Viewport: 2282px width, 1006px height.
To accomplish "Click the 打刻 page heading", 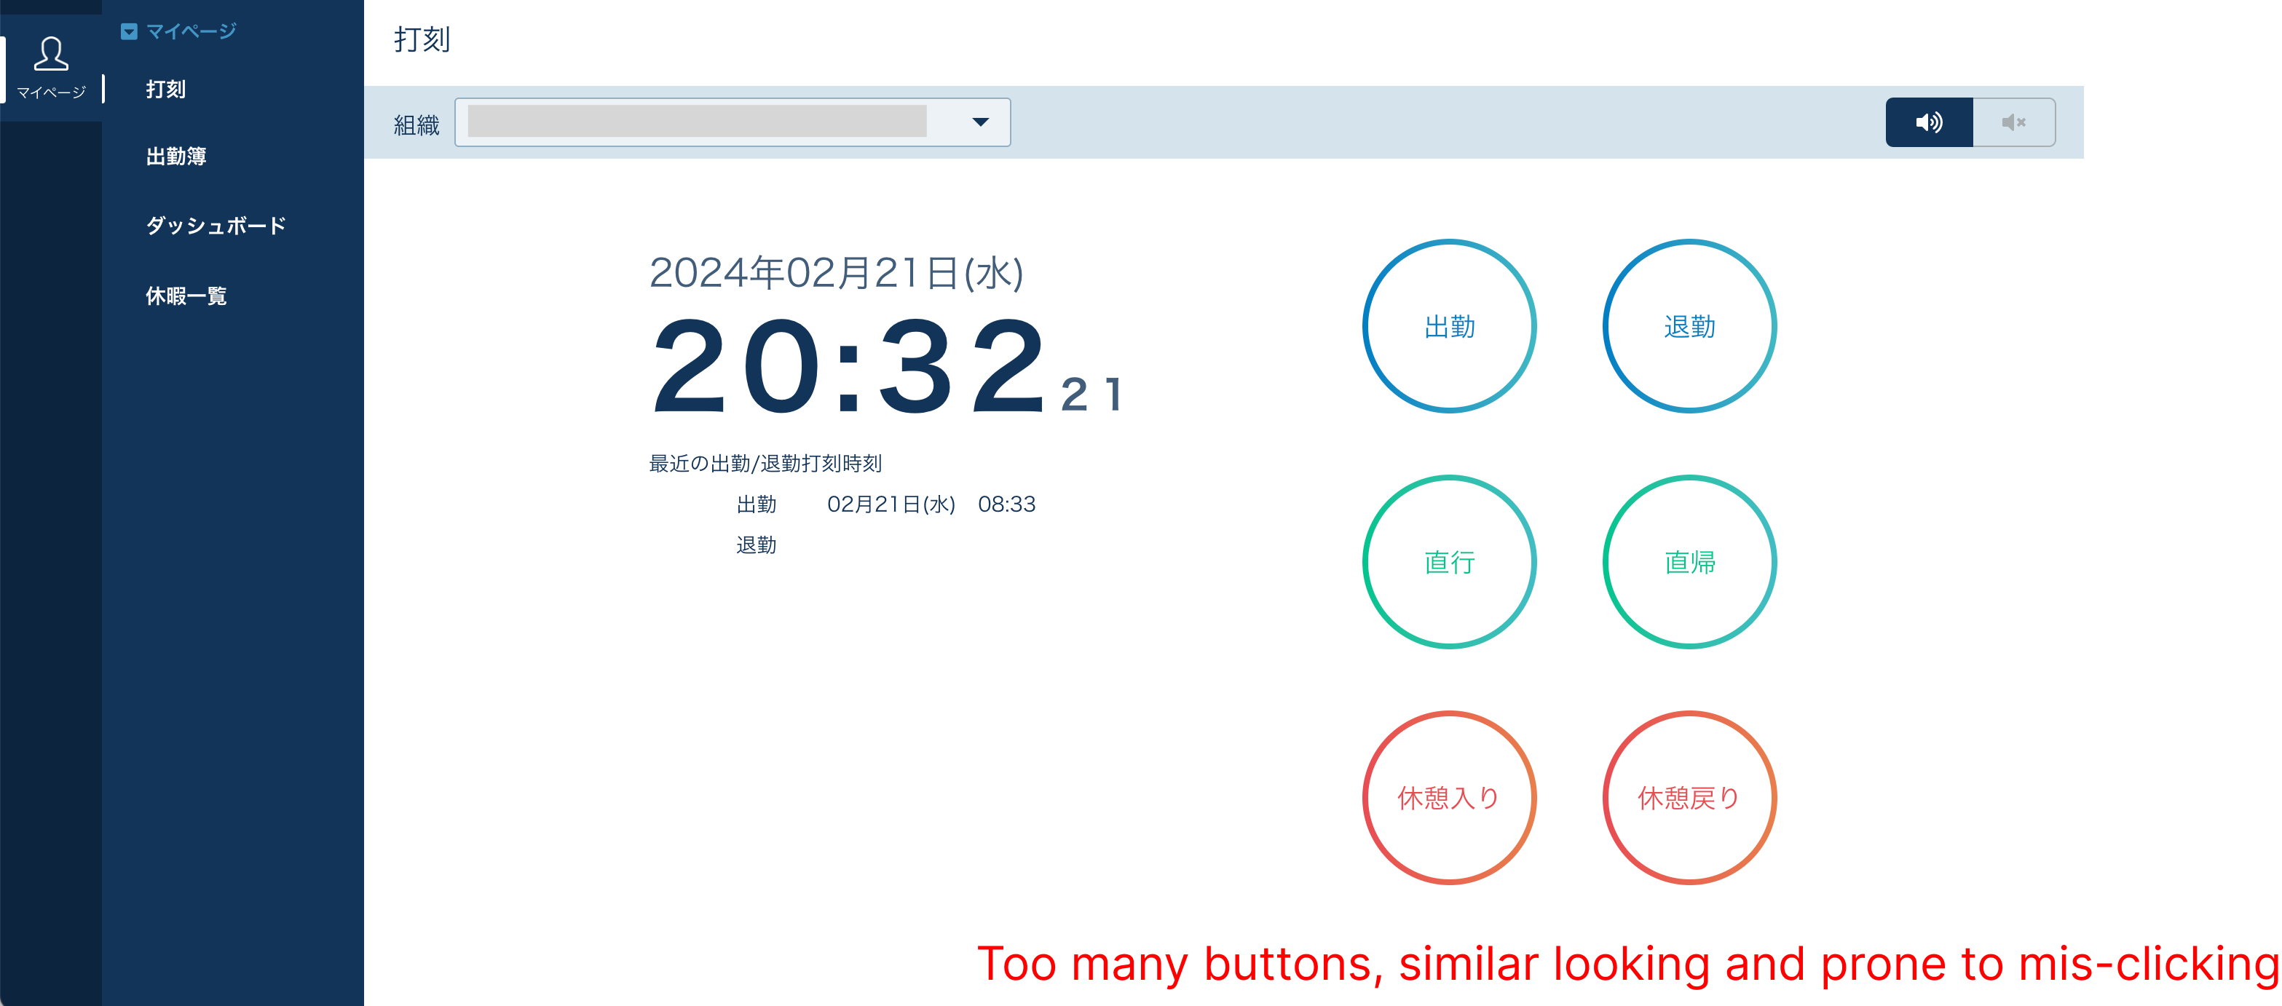I will 422,40.
